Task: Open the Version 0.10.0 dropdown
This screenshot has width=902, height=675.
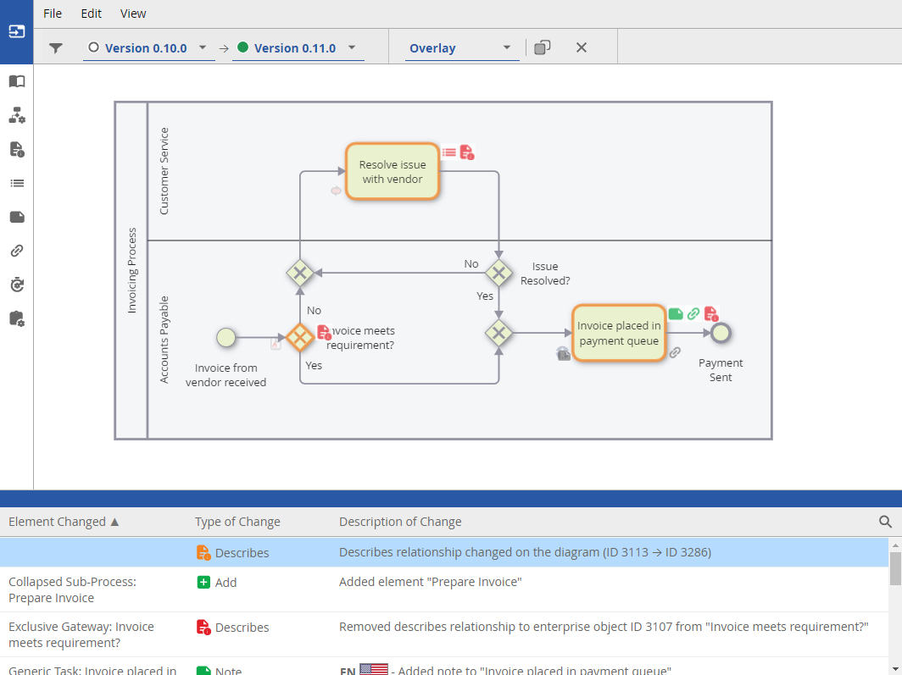Action: (148, 48)
